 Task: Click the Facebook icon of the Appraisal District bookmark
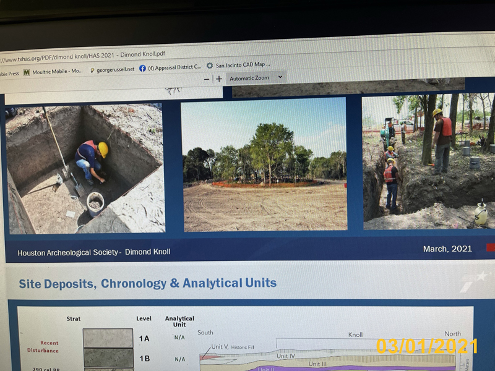[142, 68]
